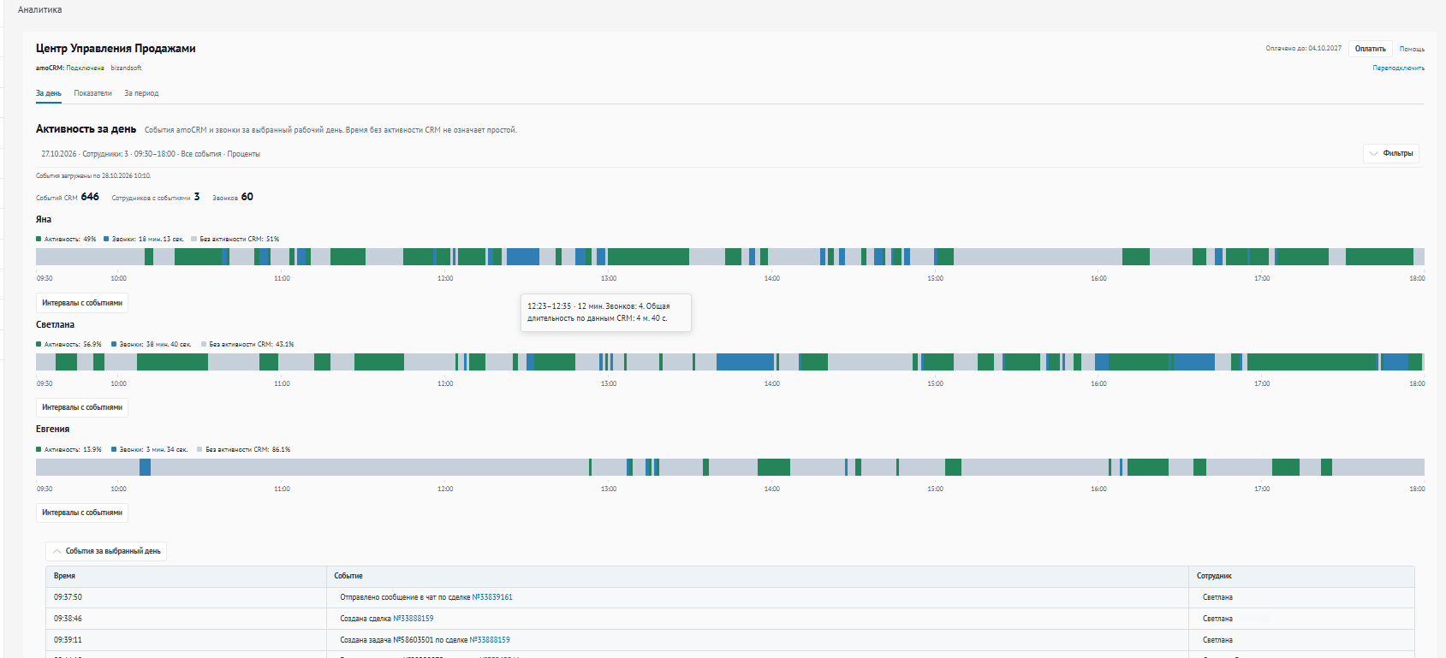Viewport: 1446px width, 658px height.
Task: Select Яна's blue call block around 12:30
Action: click(523, 257)
